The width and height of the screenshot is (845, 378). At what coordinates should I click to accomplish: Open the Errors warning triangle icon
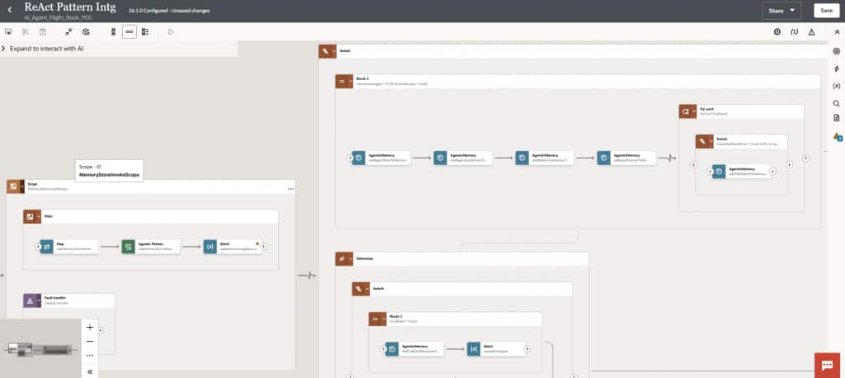click(x=811, y=32)
